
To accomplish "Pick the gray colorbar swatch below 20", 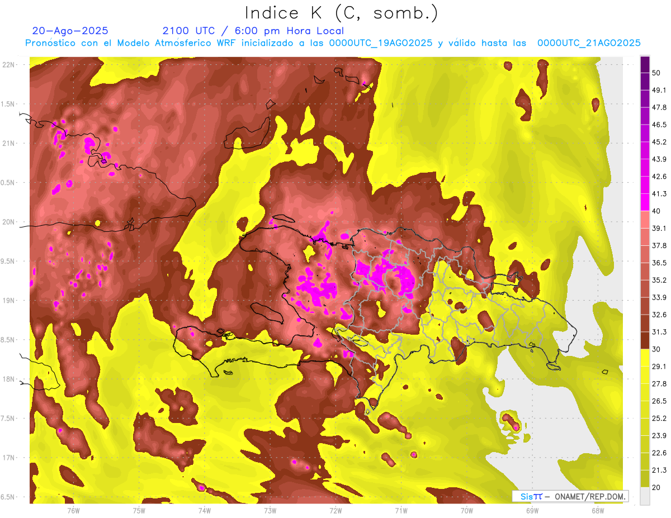I will pos(645,496).
